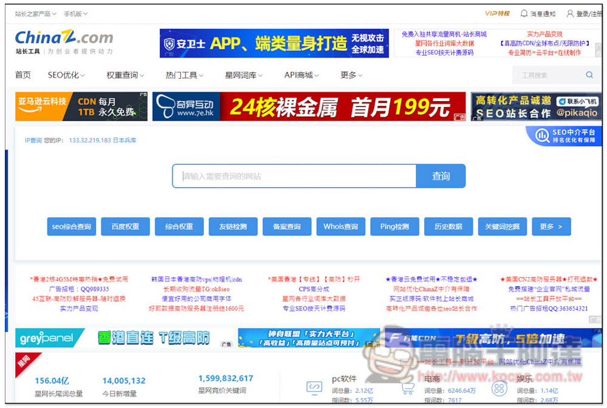Open the SEO优化 menu

(66, 75)
